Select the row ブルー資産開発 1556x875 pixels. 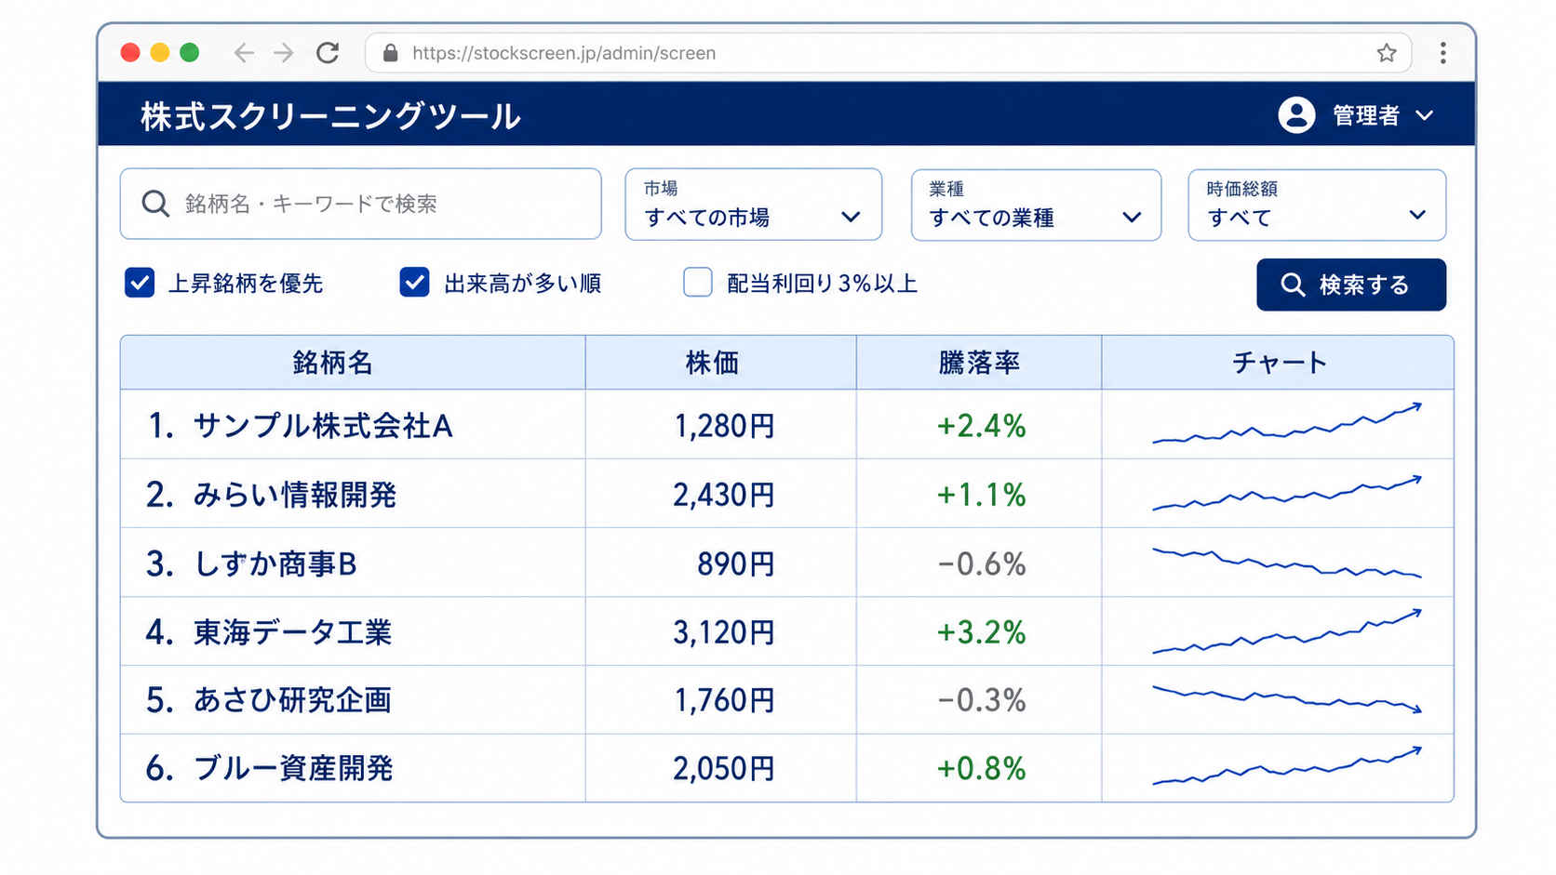(x=787, y=768)
